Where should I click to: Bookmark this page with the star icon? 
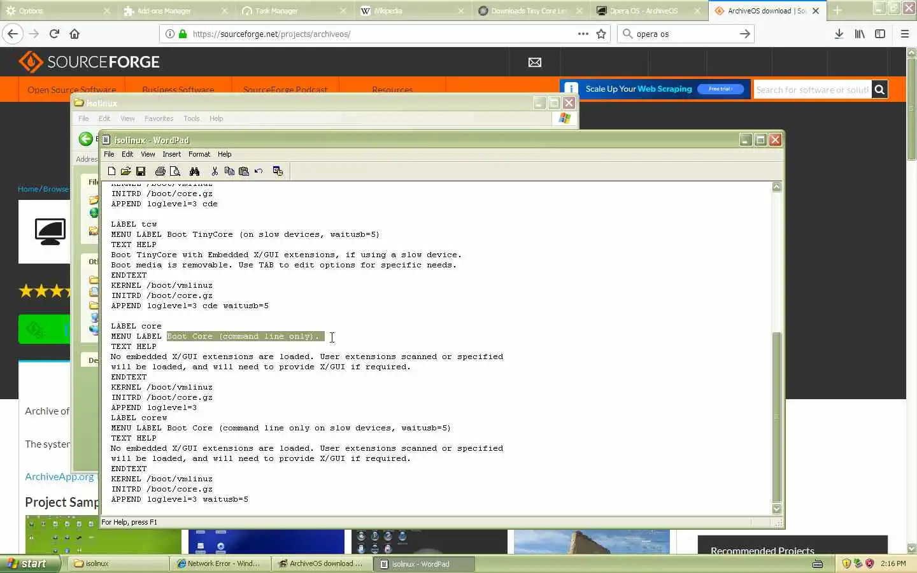601,34
